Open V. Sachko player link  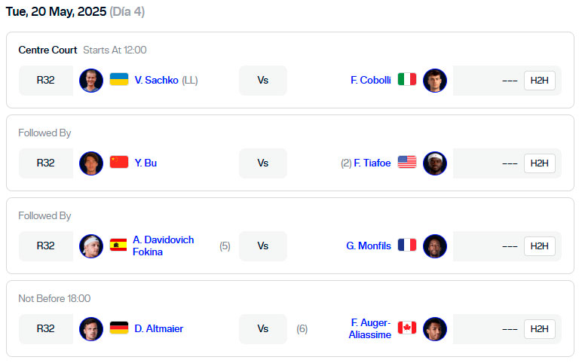point(156,80)
